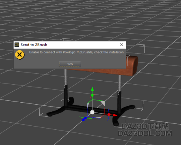Click the green Y-axis arrow of the gizmo
Image resolution: width=181 pixels, height=145 pixels.
(x=92, y=89)
